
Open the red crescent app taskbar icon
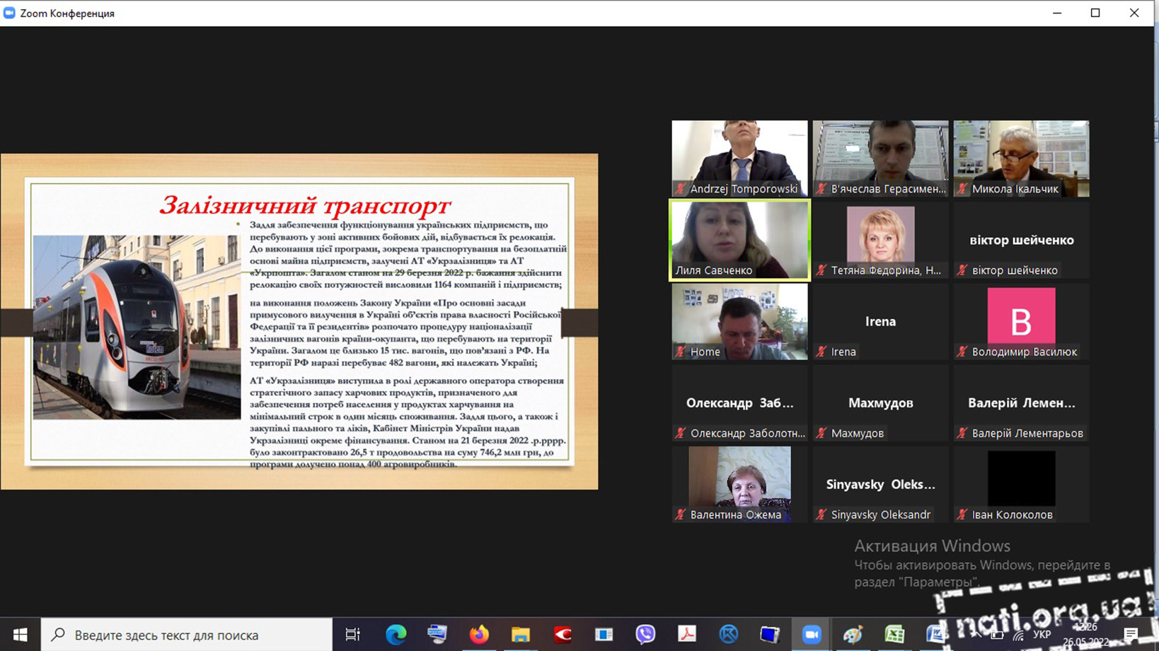pos(563,635)
